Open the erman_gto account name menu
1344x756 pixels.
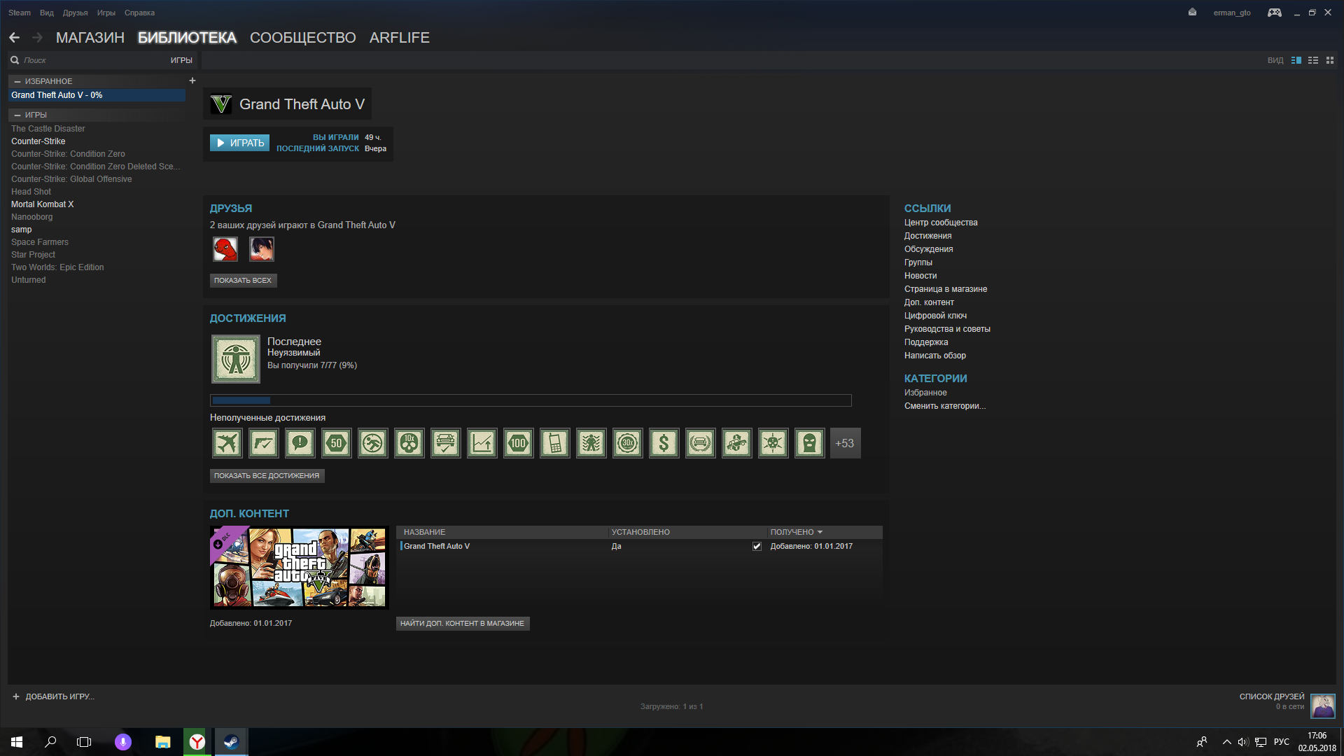1232,13
